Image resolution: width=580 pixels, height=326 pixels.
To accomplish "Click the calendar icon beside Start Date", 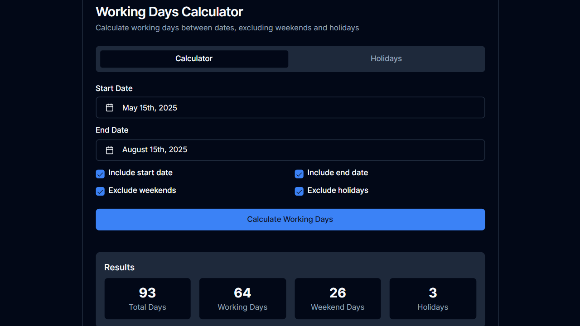I will [x=109, y=107].
